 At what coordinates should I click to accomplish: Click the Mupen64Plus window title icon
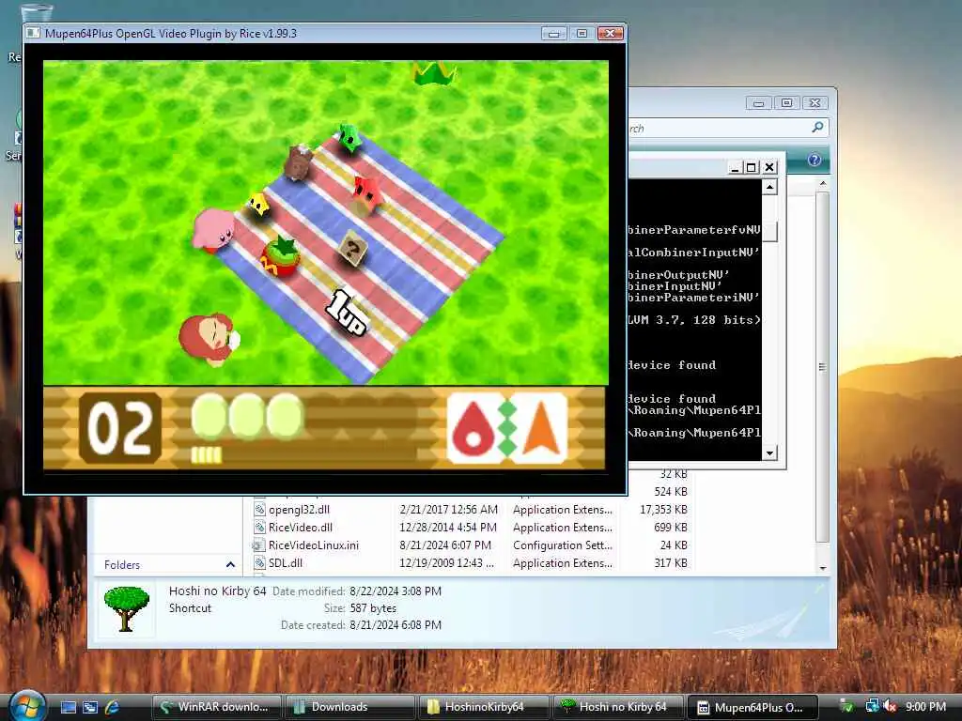point(33,33)
